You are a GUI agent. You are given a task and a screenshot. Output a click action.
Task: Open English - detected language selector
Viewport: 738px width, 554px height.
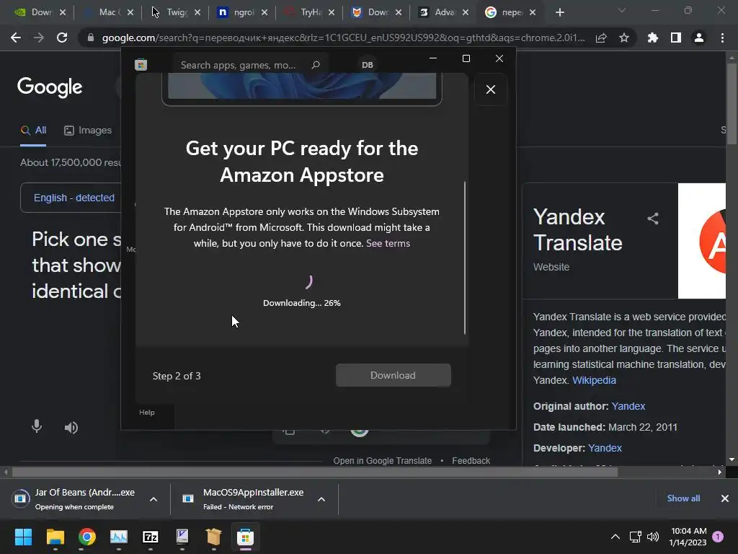click(74, 198)
